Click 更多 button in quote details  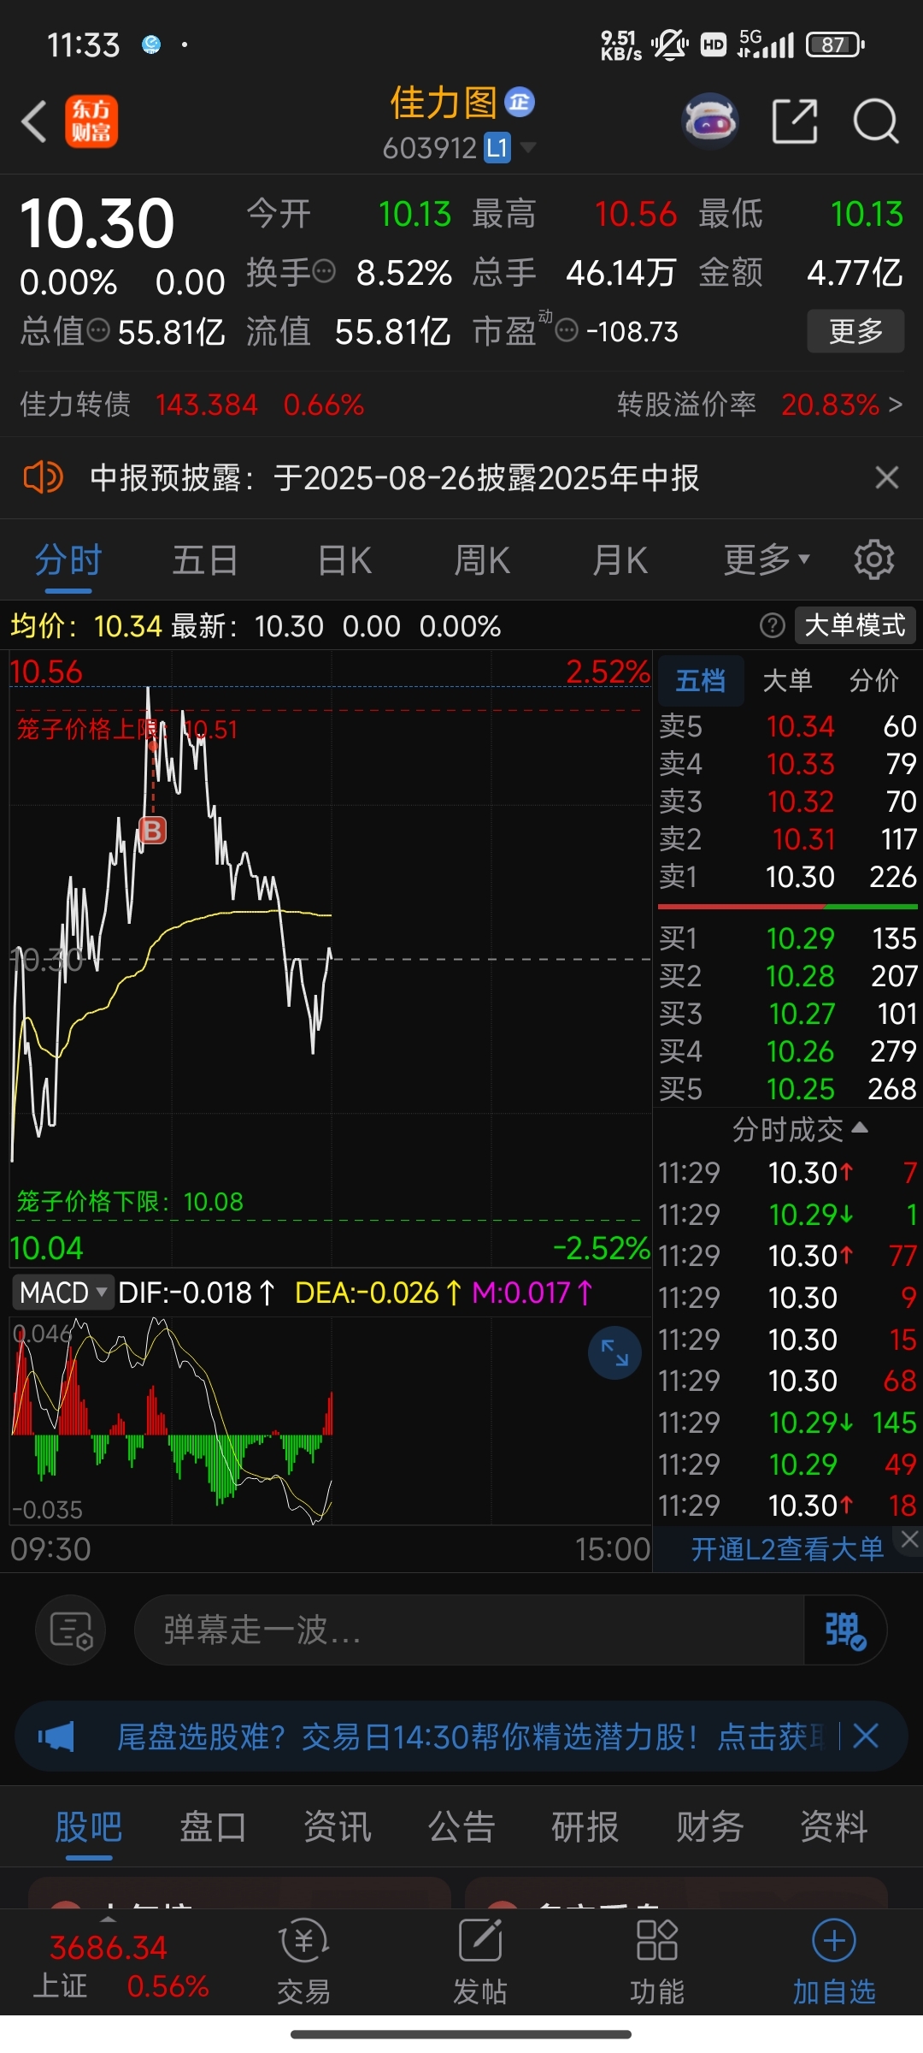(x=855, y=331)
